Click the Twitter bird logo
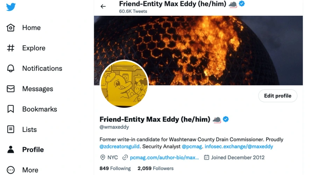 click(x=11, y=7)
